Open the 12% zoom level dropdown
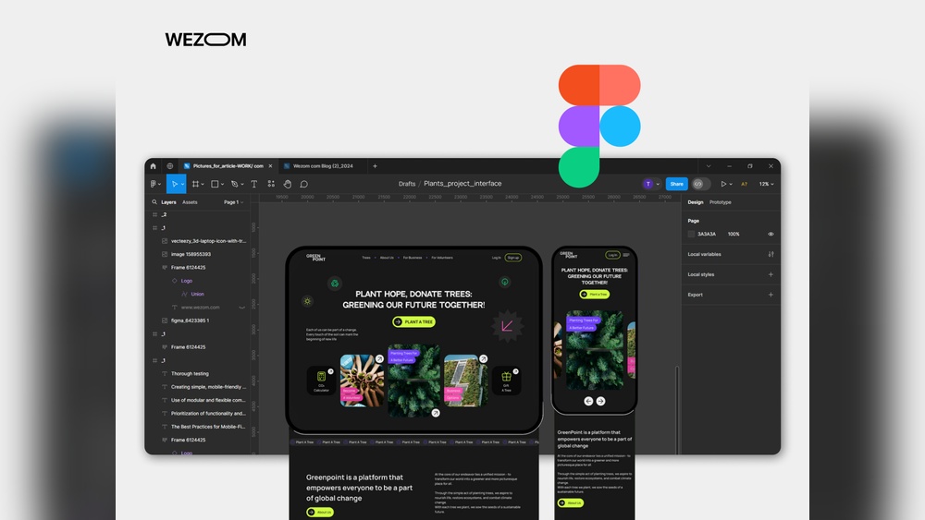This screenshot has height=520, width=925. click(x=766, y=184)
